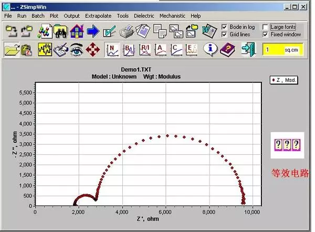Enable the Large fonts checkbox
The height and width of the screenshot is (232, 315).
(265, 27)
